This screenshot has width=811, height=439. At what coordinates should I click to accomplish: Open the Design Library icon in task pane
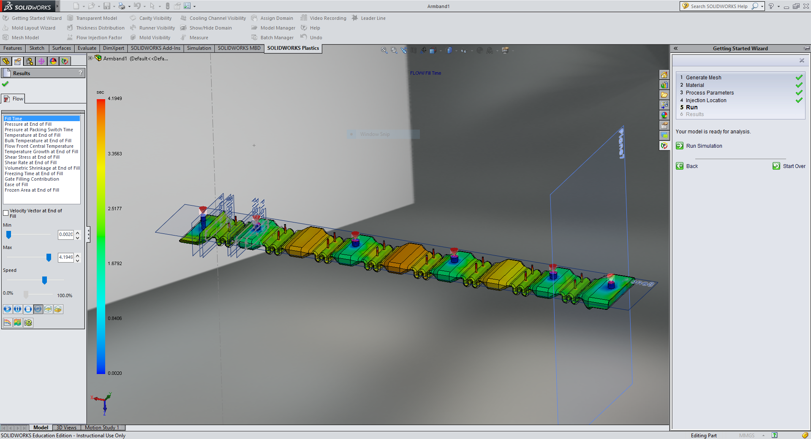pos(664,85)
